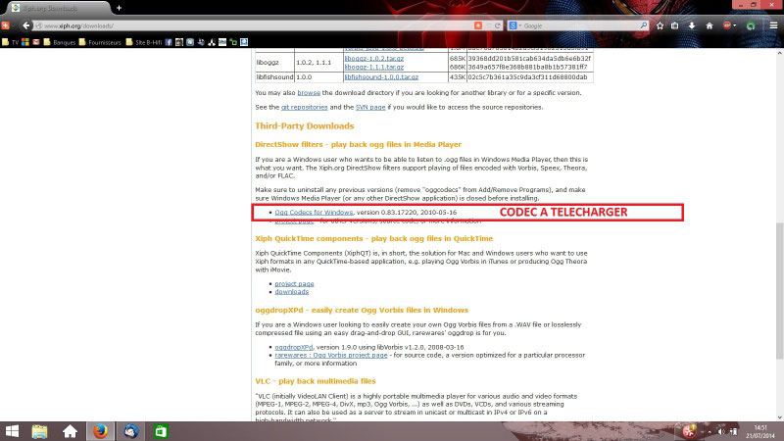
Task: Click the taskbar home icon
Action: [70, 431]
